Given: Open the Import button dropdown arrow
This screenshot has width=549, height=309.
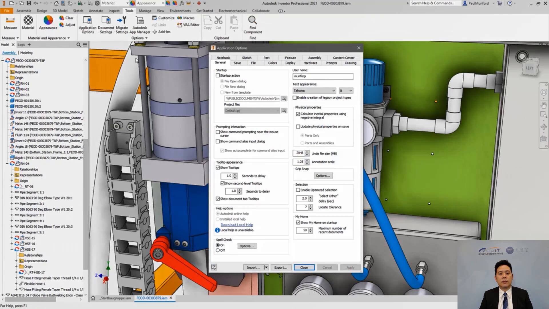Looking at the screenshot, I should pos(266,268).
